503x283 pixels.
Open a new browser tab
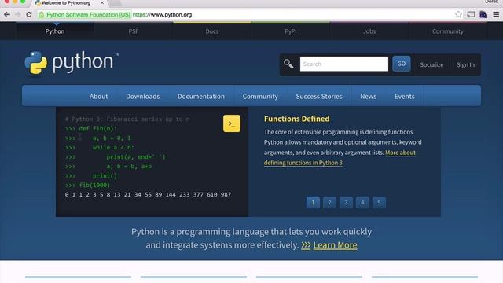pos(116,3)
